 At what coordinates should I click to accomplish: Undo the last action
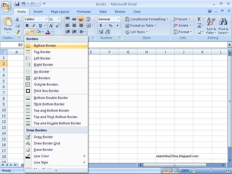[23, 4]
